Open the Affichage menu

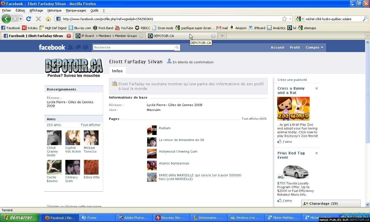pyautogui.click(x=36, y=10)
